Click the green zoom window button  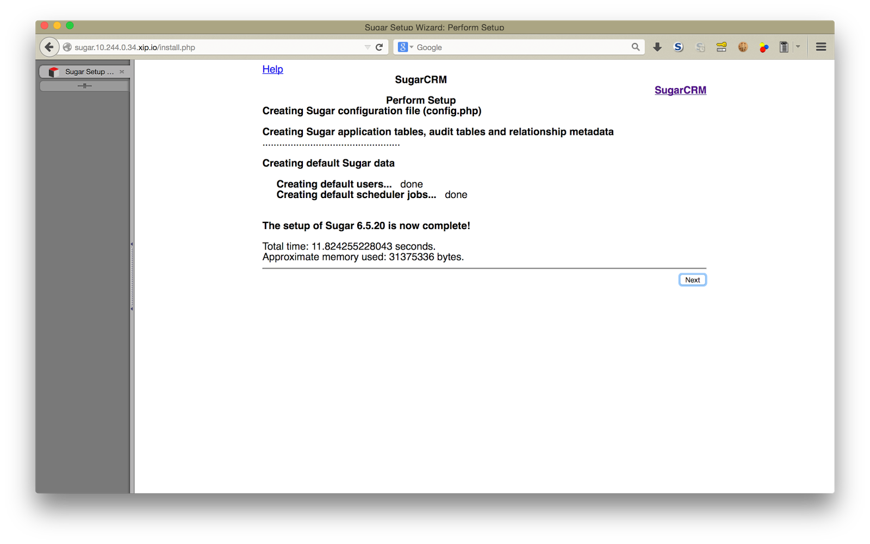tap(70, 26)
